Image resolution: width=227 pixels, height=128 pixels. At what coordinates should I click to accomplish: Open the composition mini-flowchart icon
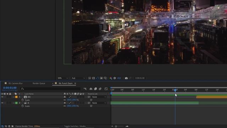click(85, 89)
